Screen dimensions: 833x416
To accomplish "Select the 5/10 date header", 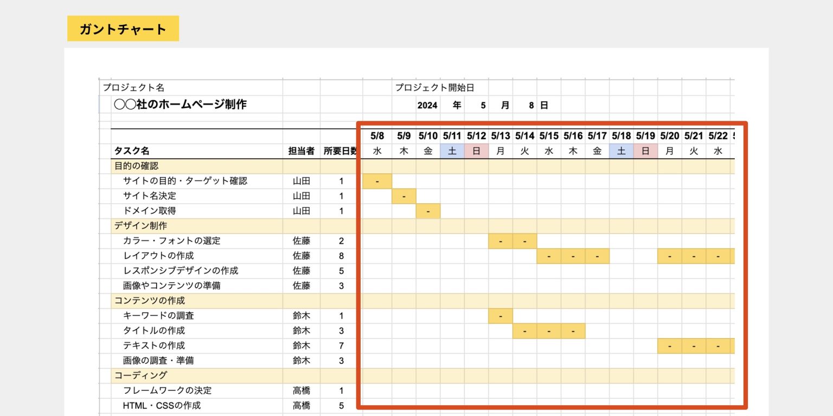I will [x=428, y=135].
